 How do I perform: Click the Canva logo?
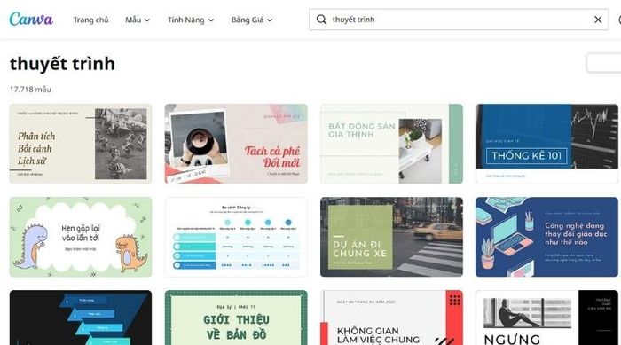coord(31,19)
